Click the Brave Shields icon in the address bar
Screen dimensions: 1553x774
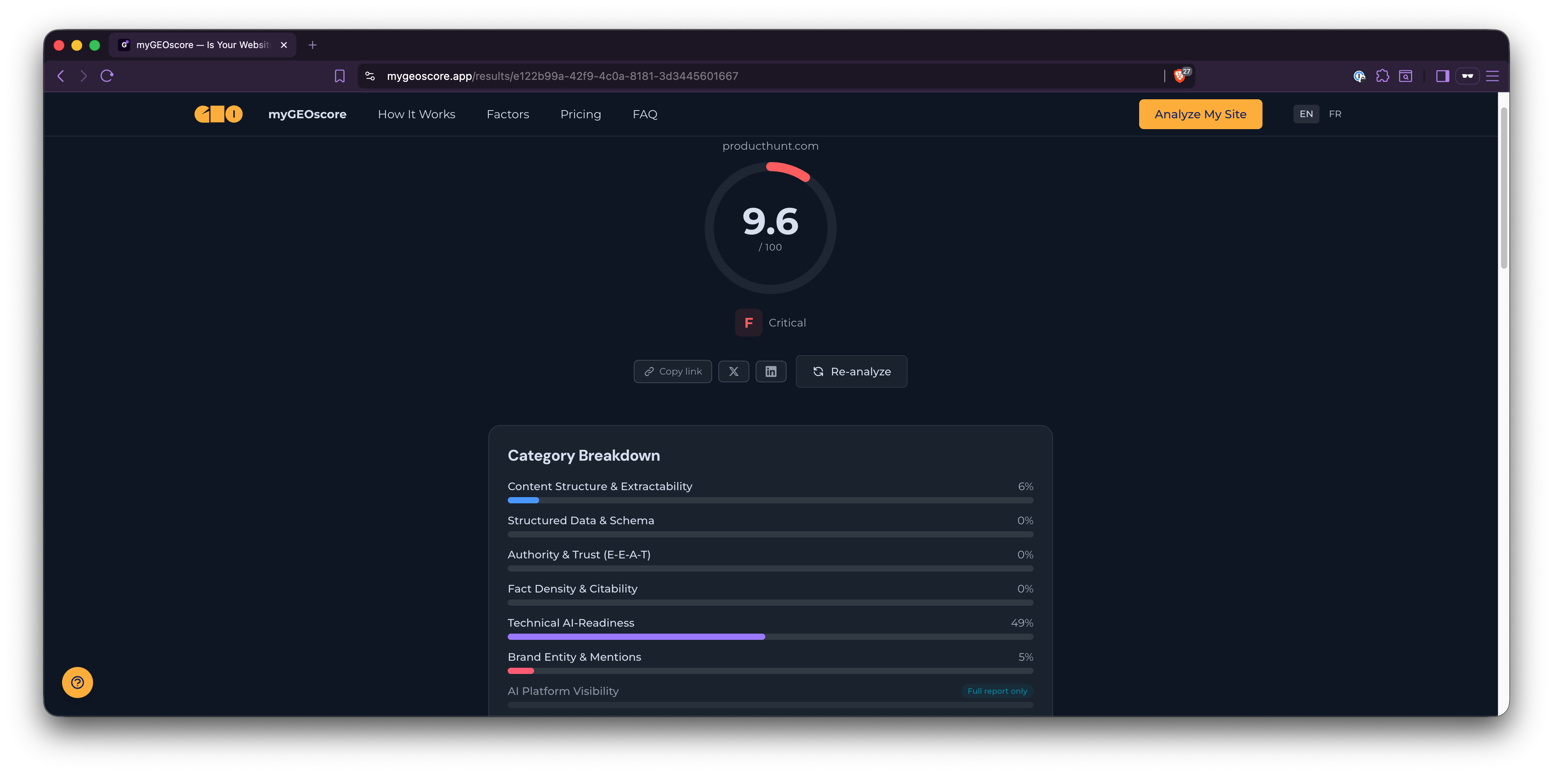pos(1180,75)
